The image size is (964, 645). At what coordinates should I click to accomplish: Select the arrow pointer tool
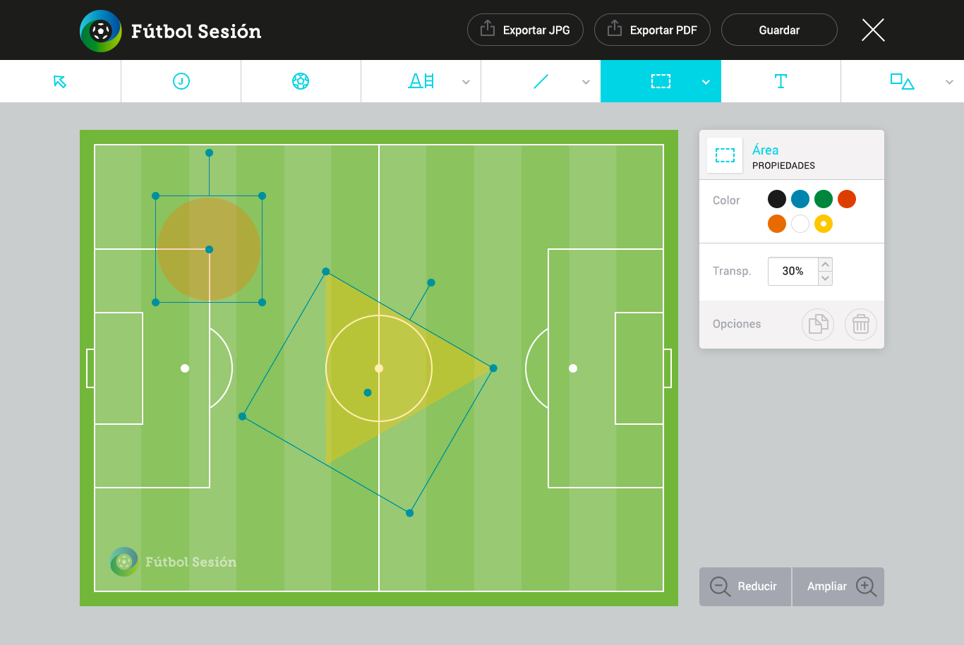(60, 81)
